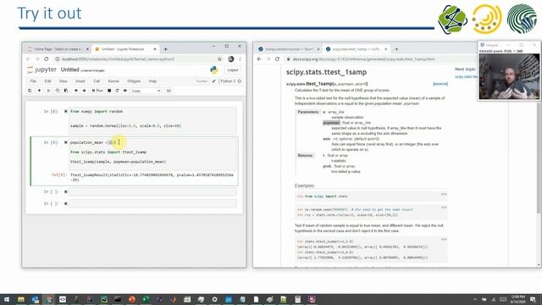Open the cell type Code dropdown
The height and width of the screenshot is (305, 542).
[x=146, y=91]
